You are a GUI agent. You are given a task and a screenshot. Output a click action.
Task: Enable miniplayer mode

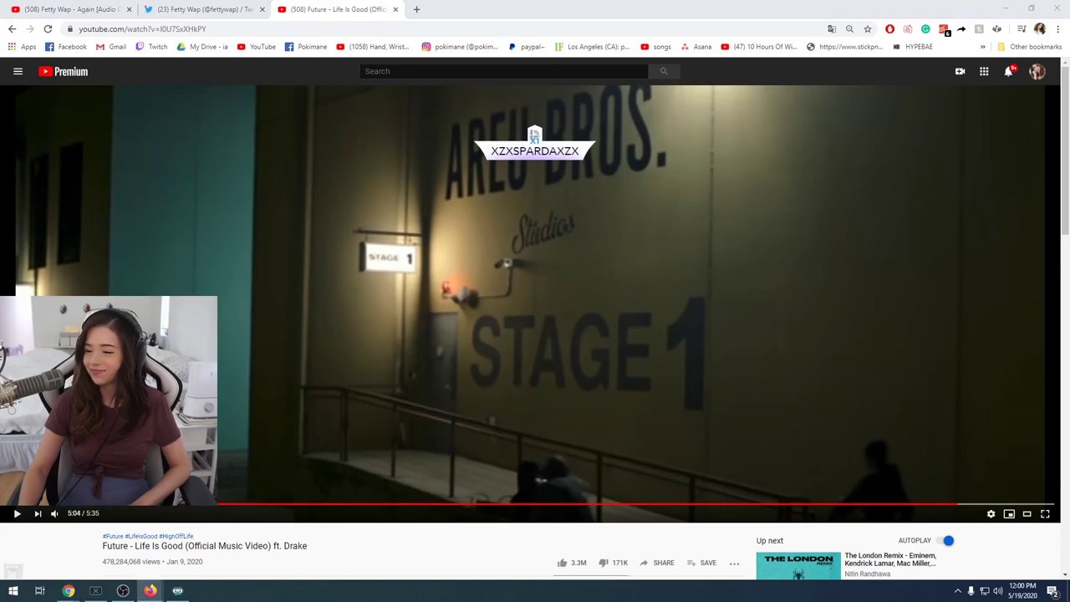[x=1009, y=513]
